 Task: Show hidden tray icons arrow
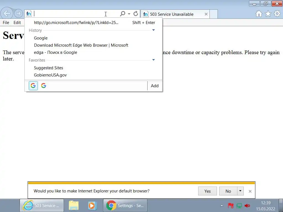click(222, 205)
